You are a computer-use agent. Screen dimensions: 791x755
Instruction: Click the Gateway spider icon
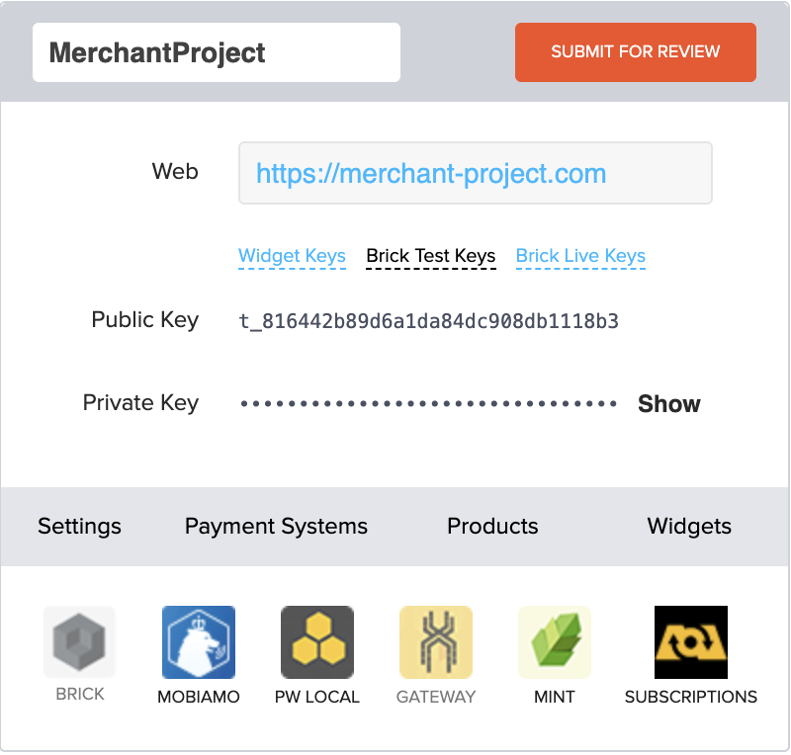point(436,641)
